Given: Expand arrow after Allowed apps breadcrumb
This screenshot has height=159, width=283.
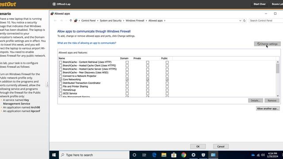Looking at the screenshot, I should (164, 21).
